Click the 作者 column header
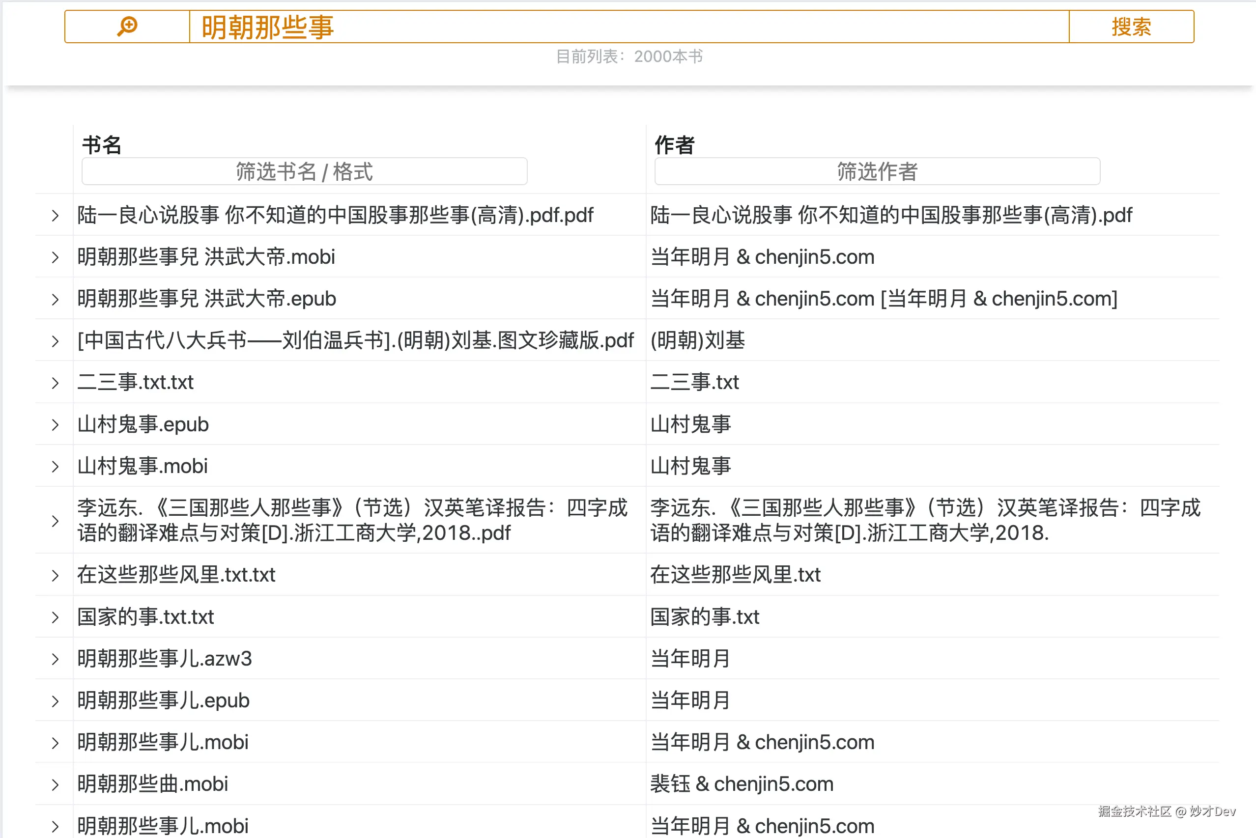The image size is (1256, 838). [674, 145]
